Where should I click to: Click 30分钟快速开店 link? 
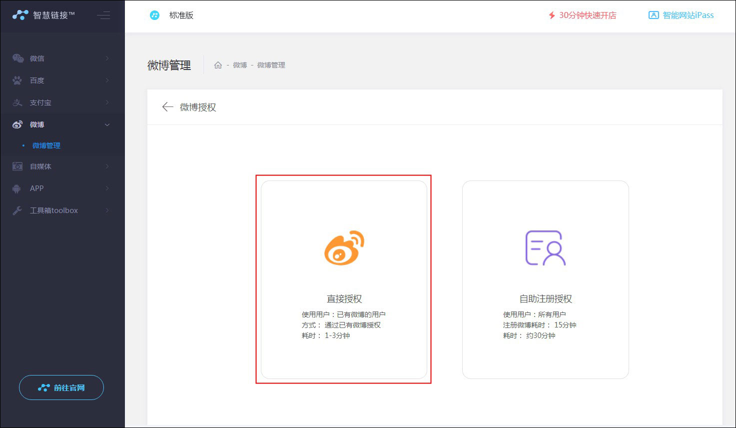(588, 15)
